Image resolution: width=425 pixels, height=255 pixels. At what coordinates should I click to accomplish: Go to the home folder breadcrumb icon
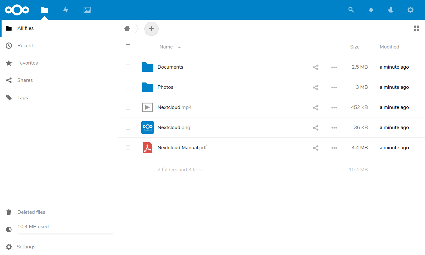(x=127, y=28)
